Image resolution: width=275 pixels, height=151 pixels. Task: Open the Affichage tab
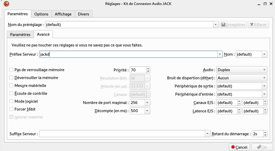pos(63,14)
